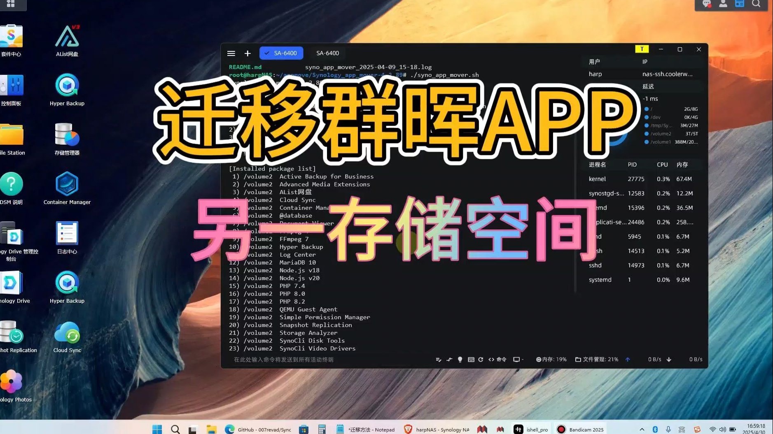Screen dimensions: 773x434
Task: Open 日志中心 Log Center shortcut
Action: (x=67, y=238)
